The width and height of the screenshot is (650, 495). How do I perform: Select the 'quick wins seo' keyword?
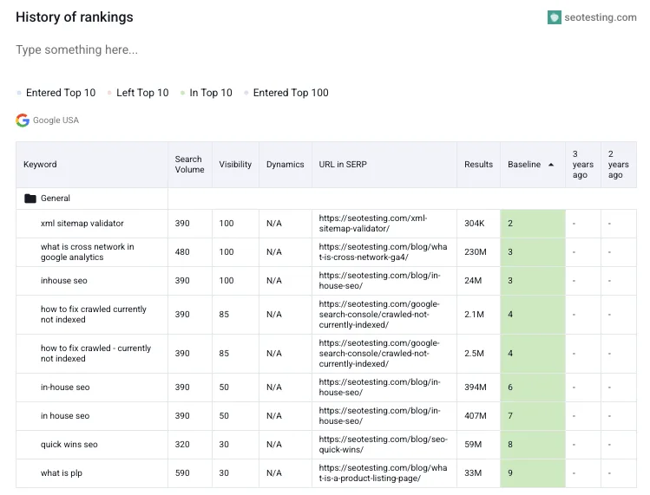pyautogui.click(x=69, y=445)
